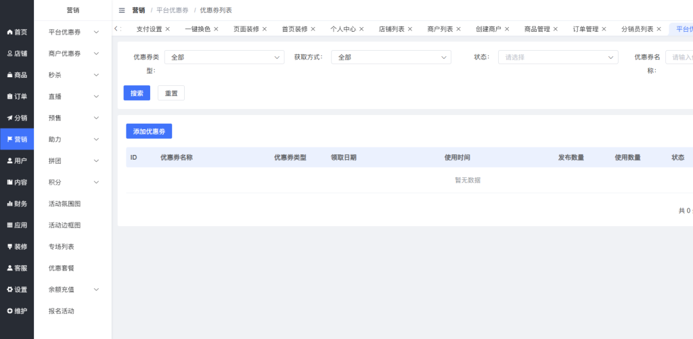Image resolution: width=693 pixels, height=339 pixels.
Task: Click the 使用时间 column header
Action: (457, 158)
